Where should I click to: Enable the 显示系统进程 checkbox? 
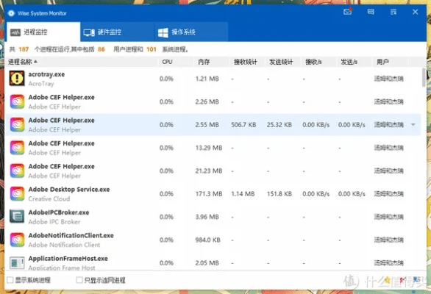[10, 280]
